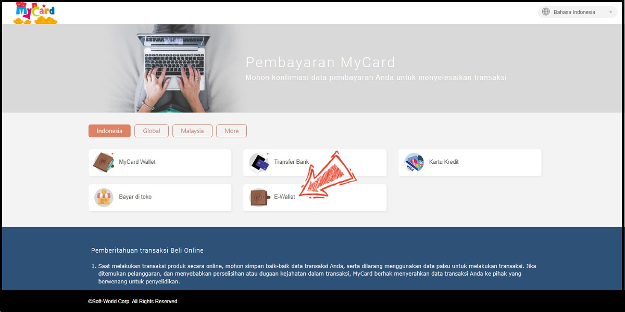Click the Pembayaran MyCard heading
Image resolution: width=625 pixels, height=312 pixels.
pos(320,62)
